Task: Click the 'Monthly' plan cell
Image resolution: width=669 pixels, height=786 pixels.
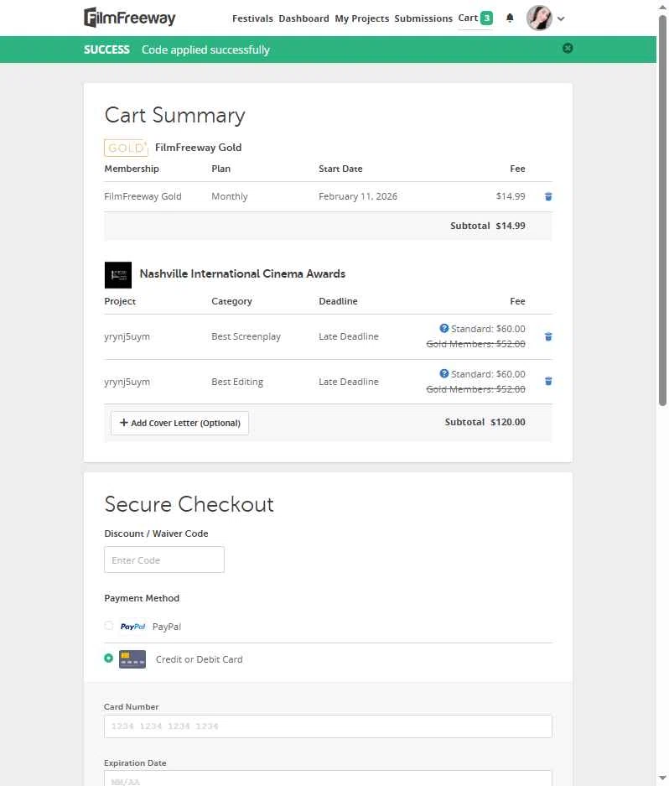Action: pyautogui.click(x=230, y=196)
